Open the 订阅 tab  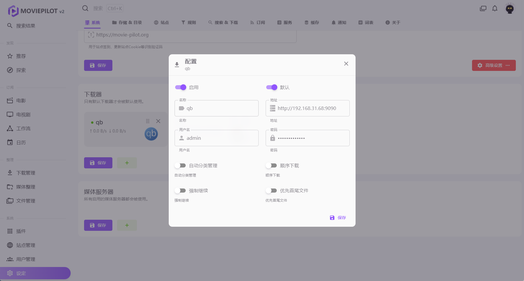click(257, 22)
